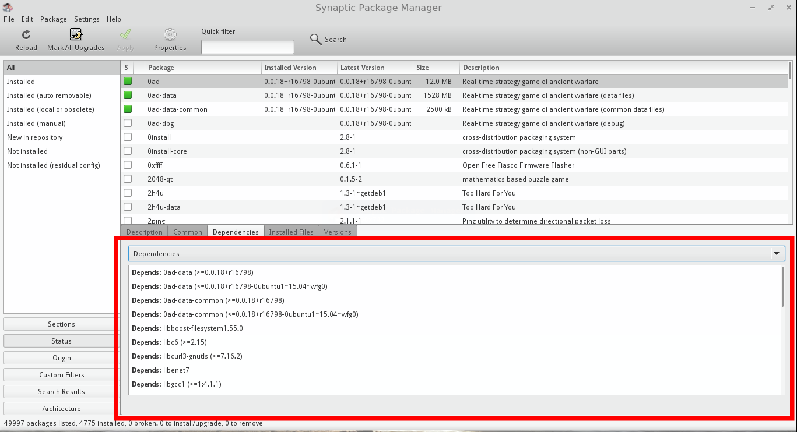Click the Architecture button
The height and width of the screenshot is (432, 797).
coord(61,409)
